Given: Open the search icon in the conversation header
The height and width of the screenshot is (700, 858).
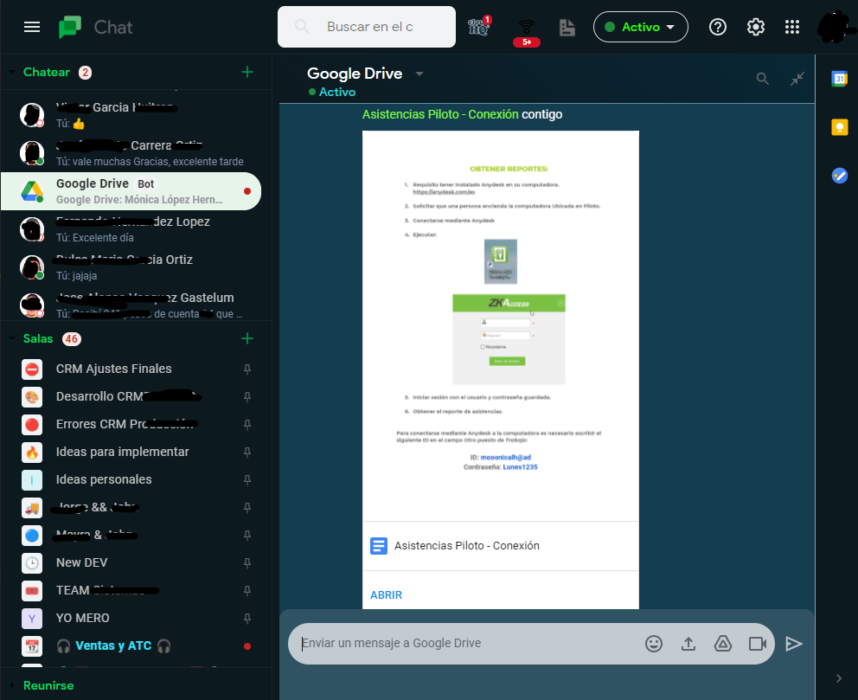Looking at the screenshot, I should tap(762, 79).
